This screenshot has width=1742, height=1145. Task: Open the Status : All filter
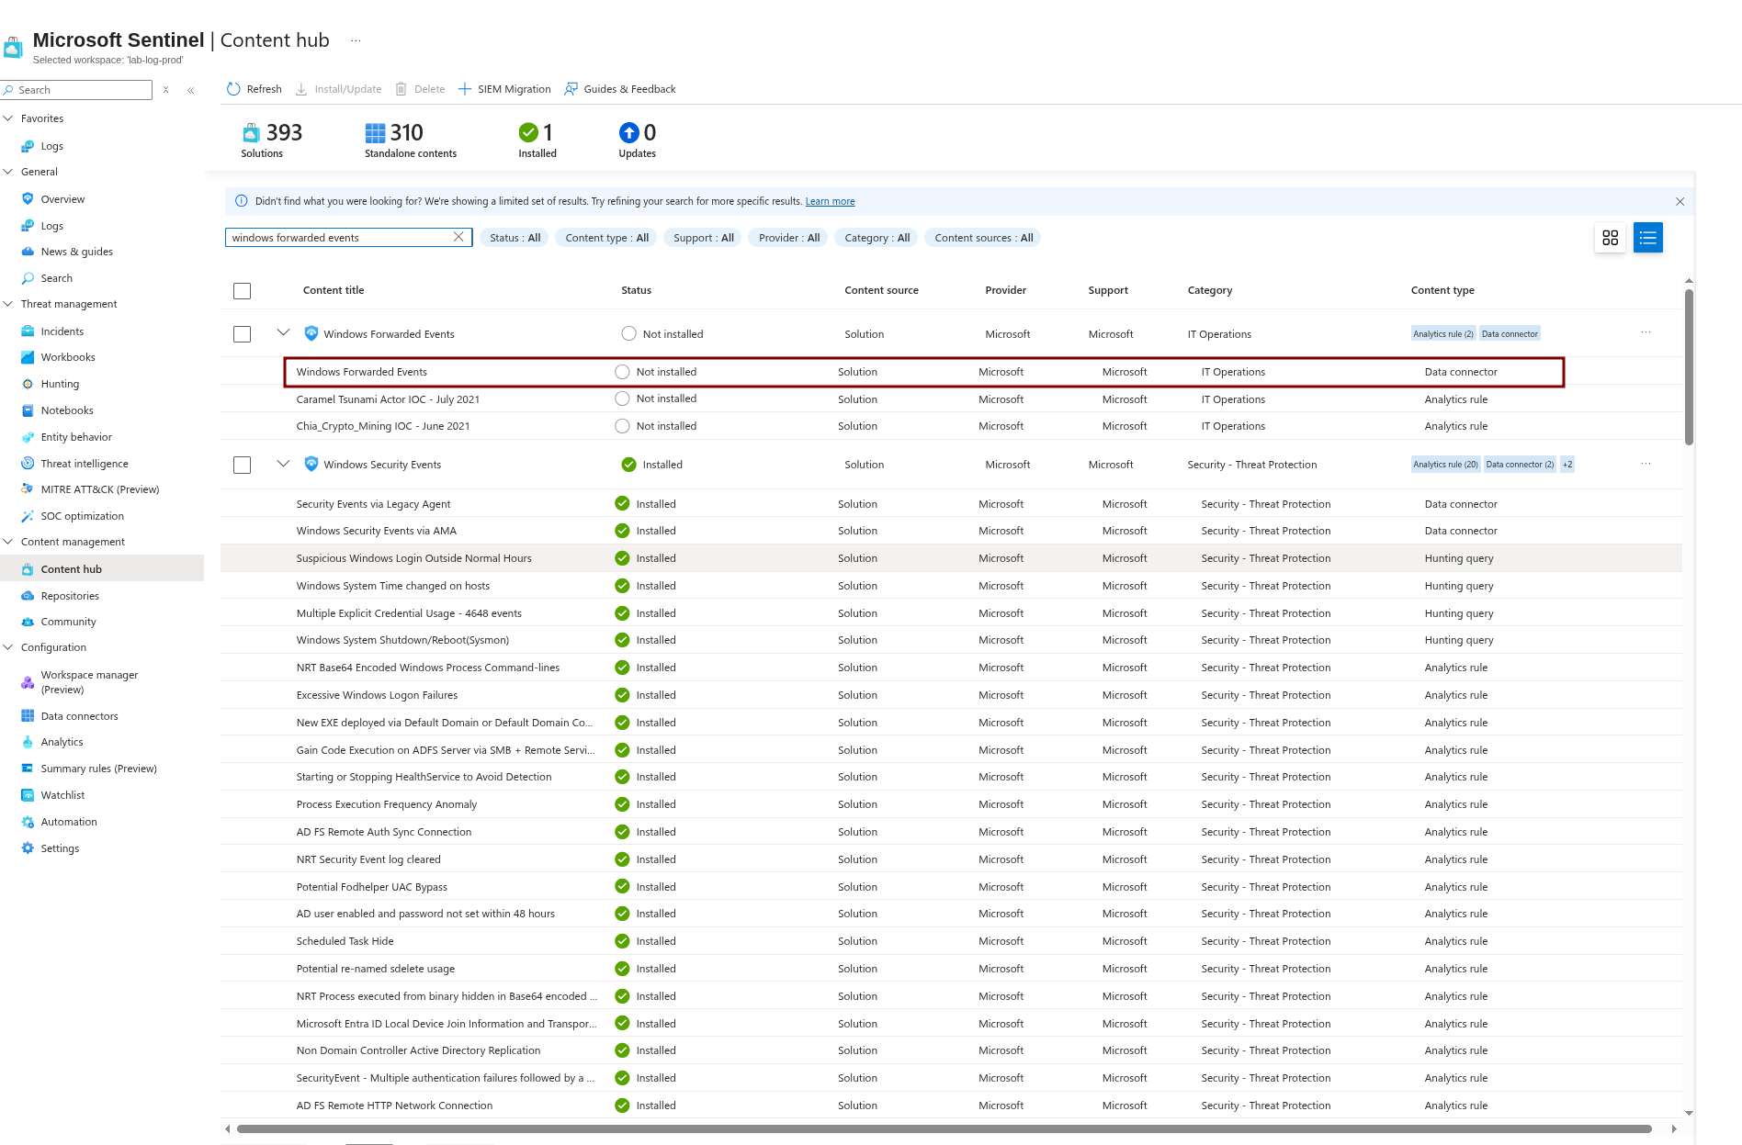pos(515,238)
